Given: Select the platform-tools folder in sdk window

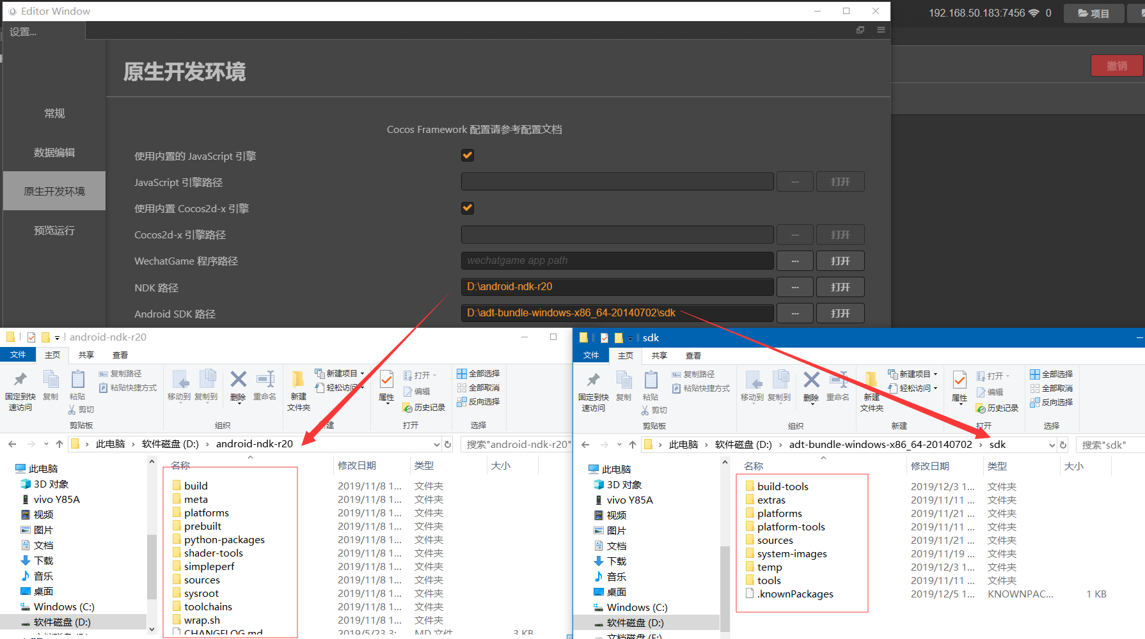Looking at the screenshot, I should [791, 527].
